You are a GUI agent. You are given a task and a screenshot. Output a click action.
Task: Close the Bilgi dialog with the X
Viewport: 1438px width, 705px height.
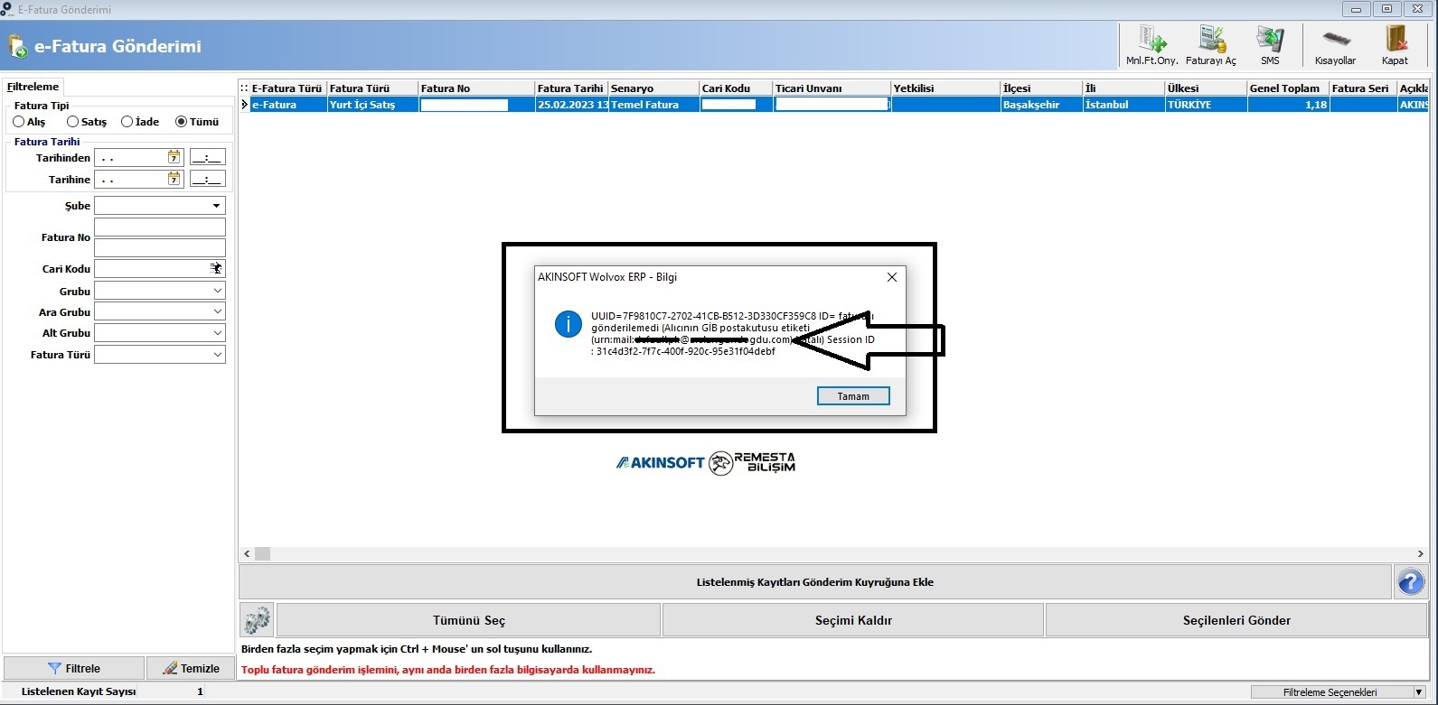[x=891, y=277]
